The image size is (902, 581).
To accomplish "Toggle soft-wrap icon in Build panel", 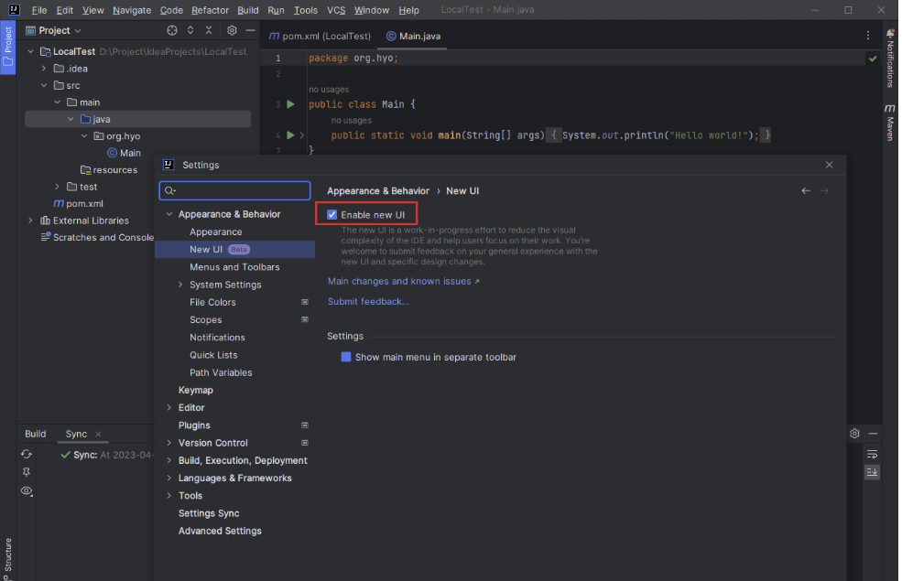I will pos(872,455).
